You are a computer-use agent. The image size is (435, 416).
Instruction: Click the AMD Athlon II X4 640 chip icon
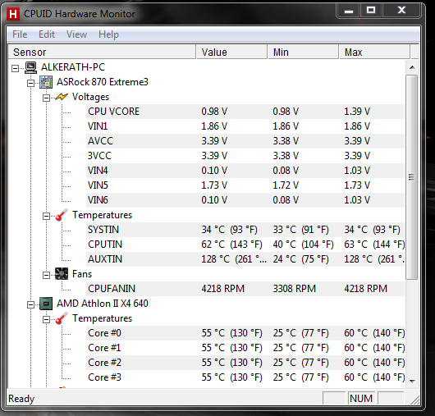coord(46,304)
